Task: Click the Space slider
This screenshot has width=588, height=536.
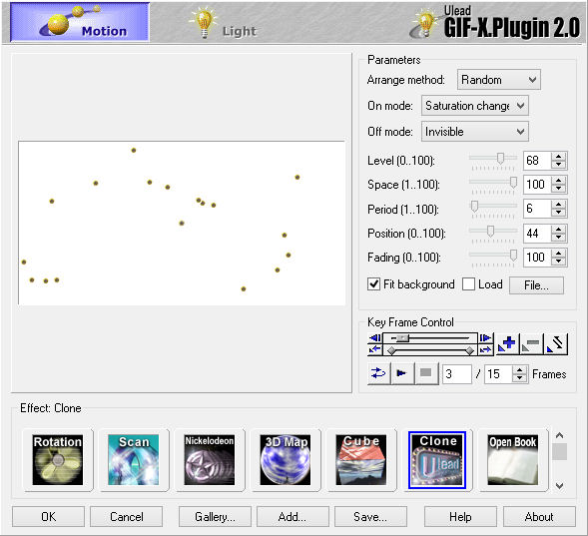Action: (493, 183)
